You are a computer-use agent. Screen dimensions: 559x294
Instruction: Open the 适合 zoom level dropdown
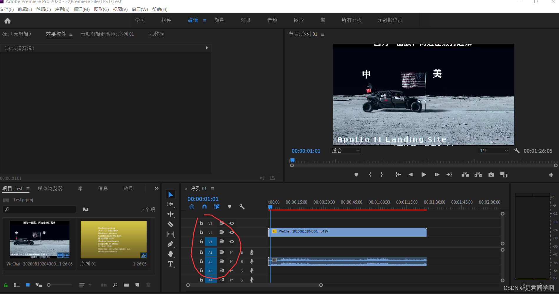pos(345,151)
